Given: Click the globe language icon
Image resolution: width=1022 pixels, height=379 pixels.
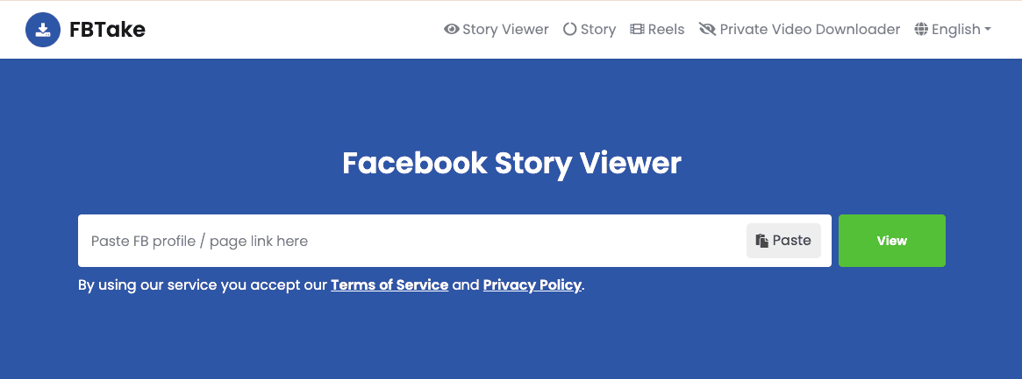Looking at the screenshot, I should click(921, 30).
